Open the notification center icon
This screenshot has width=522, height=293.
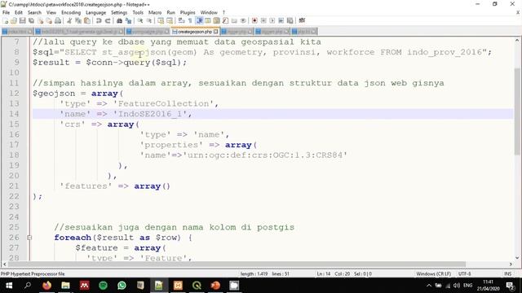click(511, 286)
